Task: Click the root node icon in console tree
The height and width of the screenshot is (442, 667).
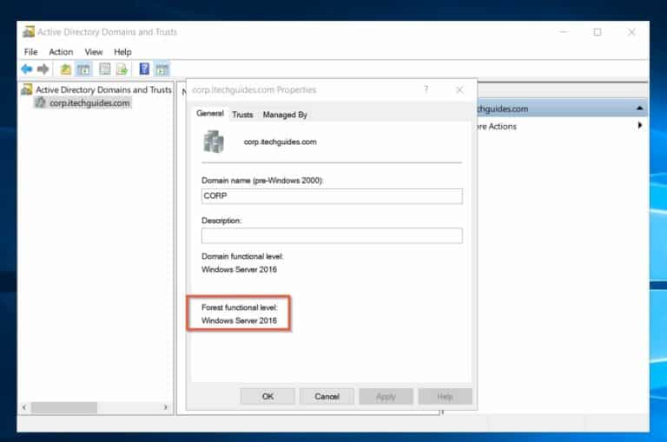Action: point(27,89)
